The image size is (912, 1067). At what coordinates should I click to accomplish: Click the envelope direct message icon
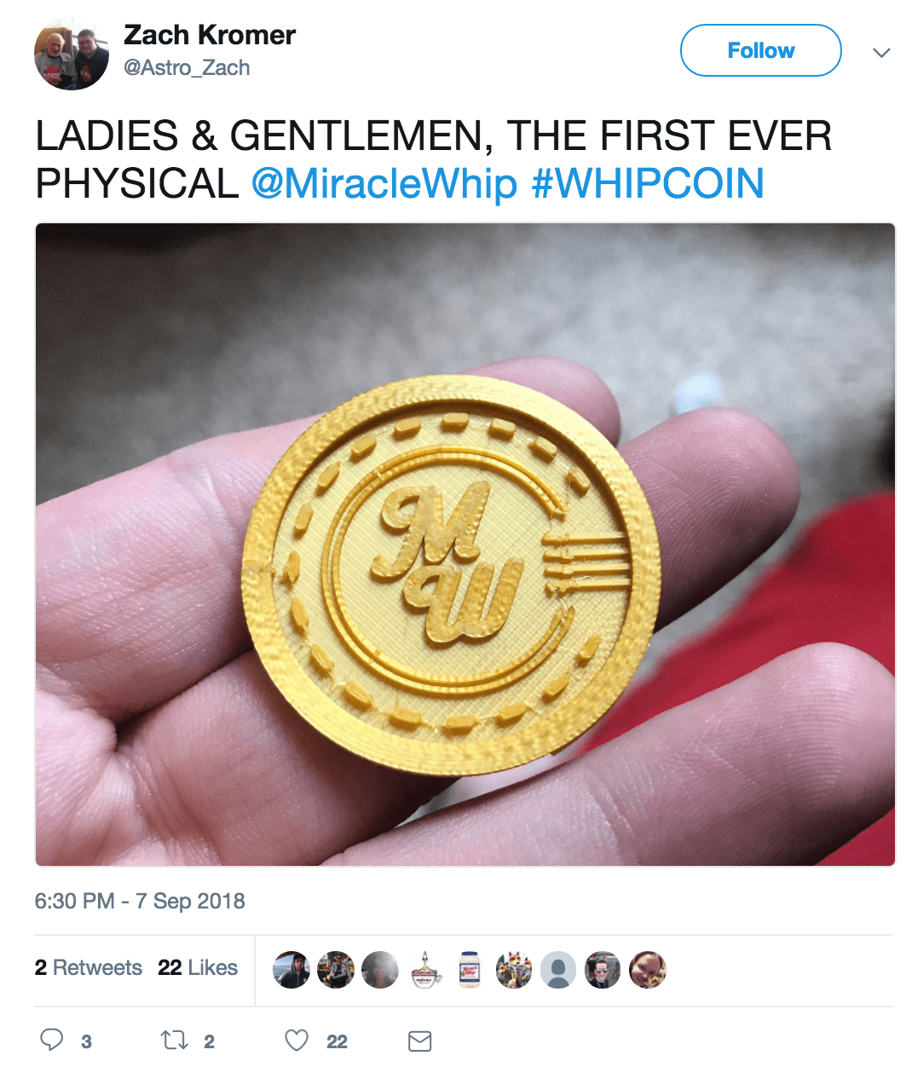419,1041
